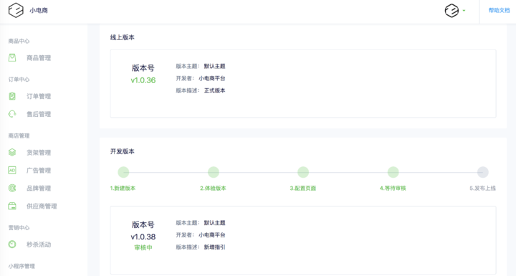Click the 商品管理 shopping bag icon
516x276 pixels.
pos(12,58)
